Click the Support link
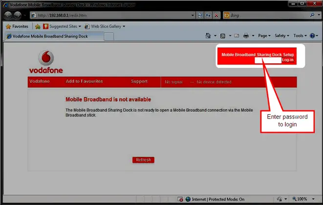The height and width of the screenshot is (205, 323). pyautogui.click(x=139, y=82)
